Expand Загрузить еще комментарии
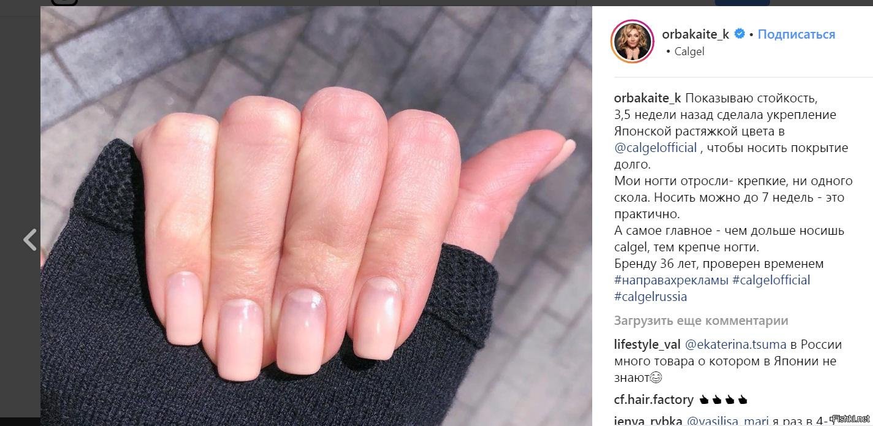Image resolution: width=873 pixels, height=426 pixels. [x=701, y=321]
